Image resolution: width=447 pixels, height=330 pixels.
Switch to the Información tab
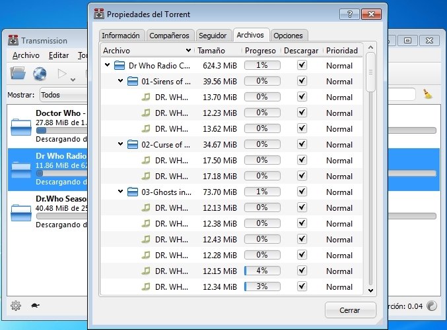point(121,36)
